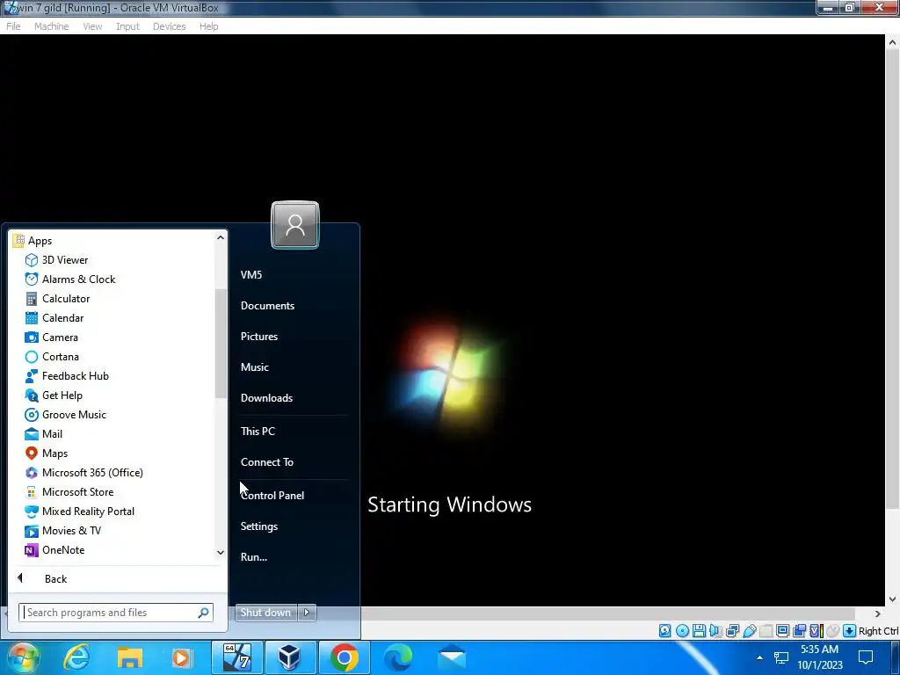Show hidden system tray icons

(759, 657)
